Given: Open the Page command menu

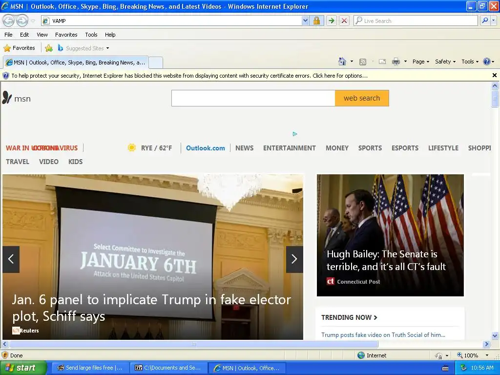Looking at the screenshot, I should click(x=420, y=62).
